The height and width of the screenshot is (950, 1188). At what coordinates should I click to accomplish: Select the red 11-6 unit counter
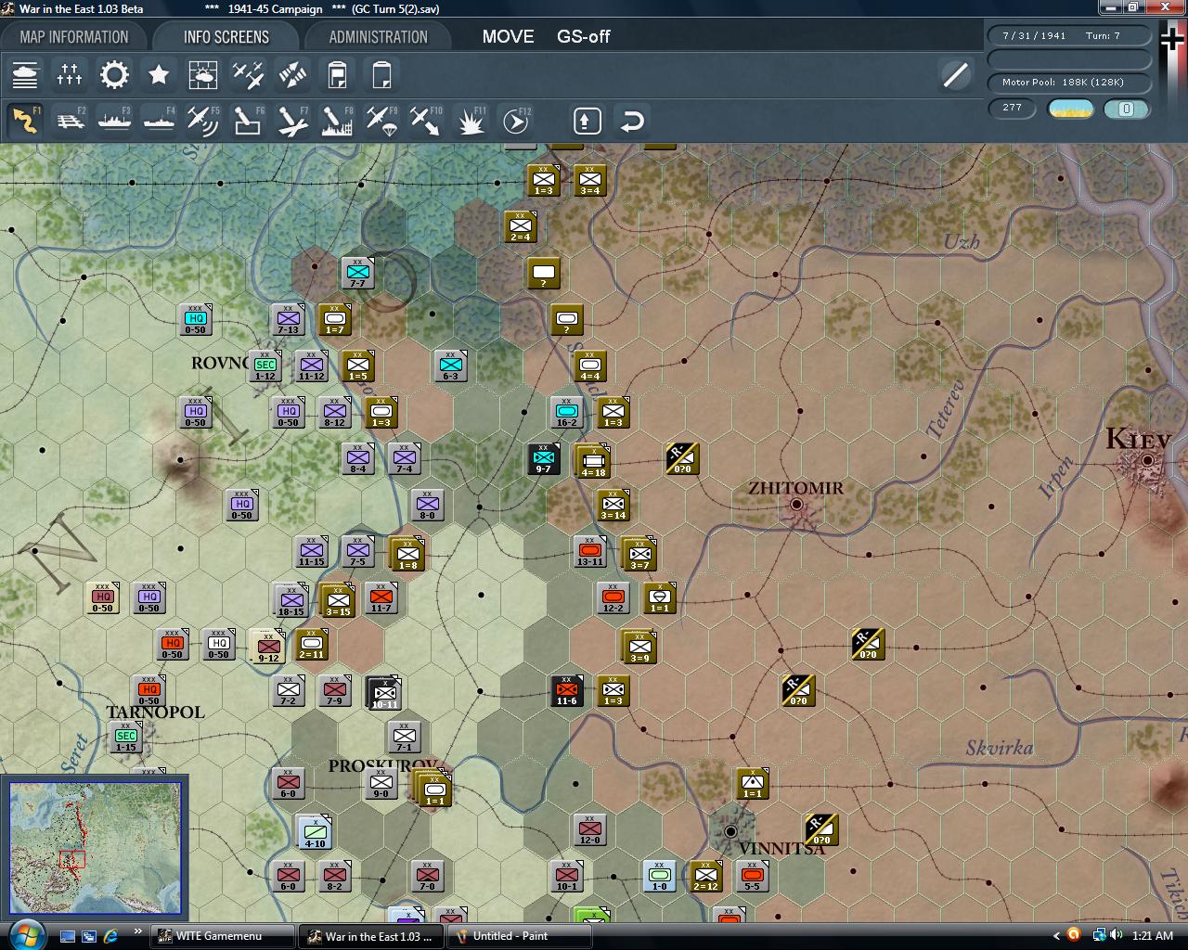point(567,690)
